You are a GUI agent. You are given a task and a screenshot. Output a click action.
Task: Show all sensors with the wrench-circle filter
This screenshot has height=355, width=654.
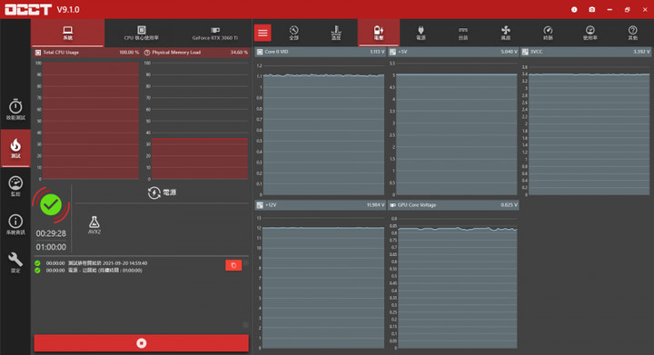[294, 33]
